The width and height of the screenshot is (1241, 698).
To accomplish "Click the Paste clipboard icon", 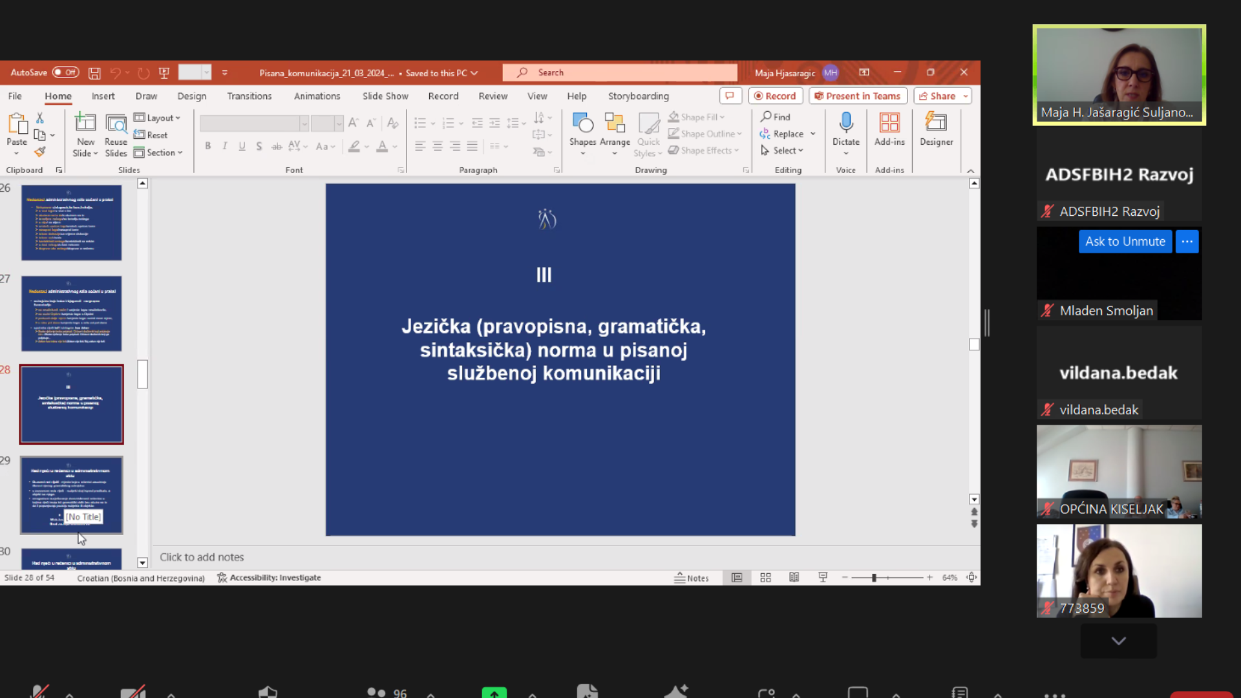I will pos(17,123).
